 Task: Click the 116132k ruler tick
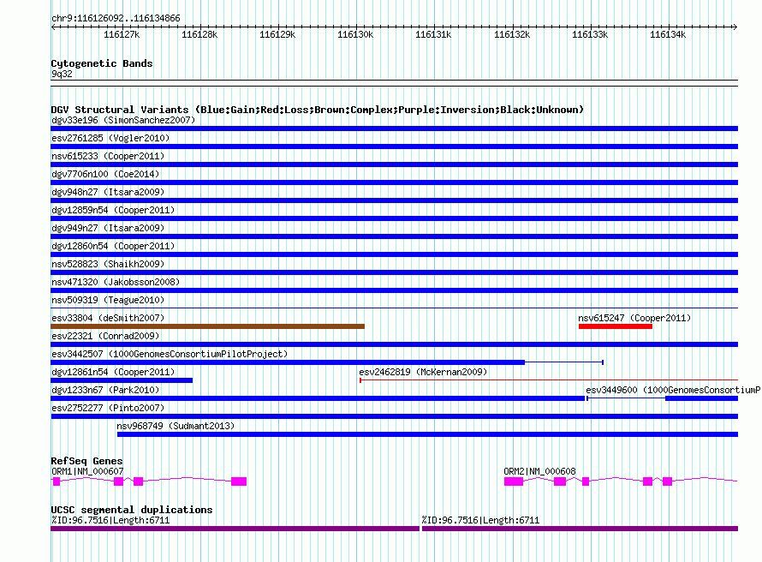[512, 34]
